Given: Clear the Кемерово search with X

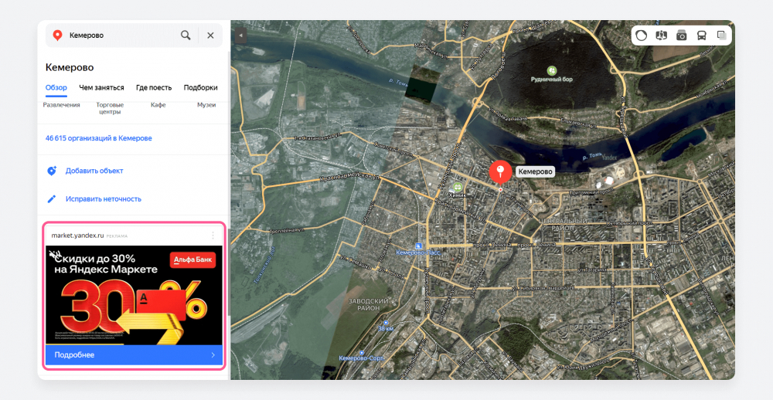Looking at the screenshot, I should coord(210,36).
